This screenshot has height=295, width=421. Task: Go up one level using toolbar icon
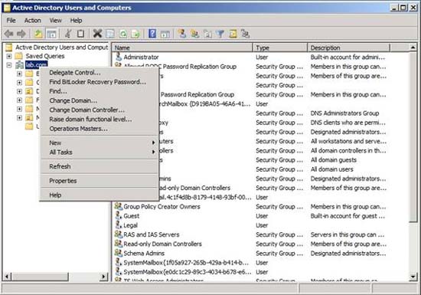click(38, 34)
